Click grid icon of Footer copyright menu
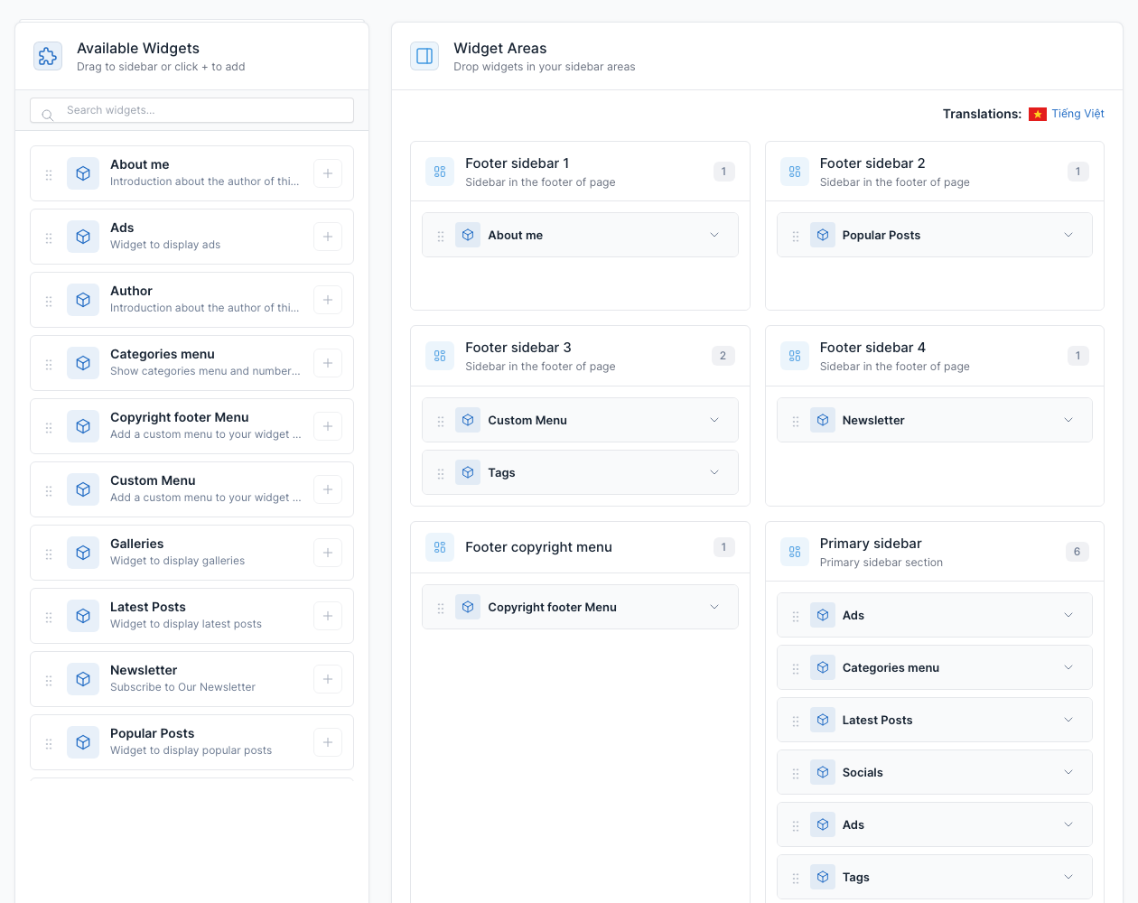1138x903 pixels. (x=440, y=547)
